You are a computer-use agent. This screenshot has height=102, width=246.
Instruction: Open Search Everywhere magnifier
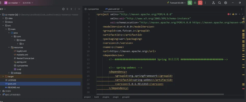[x=220, y=3]
